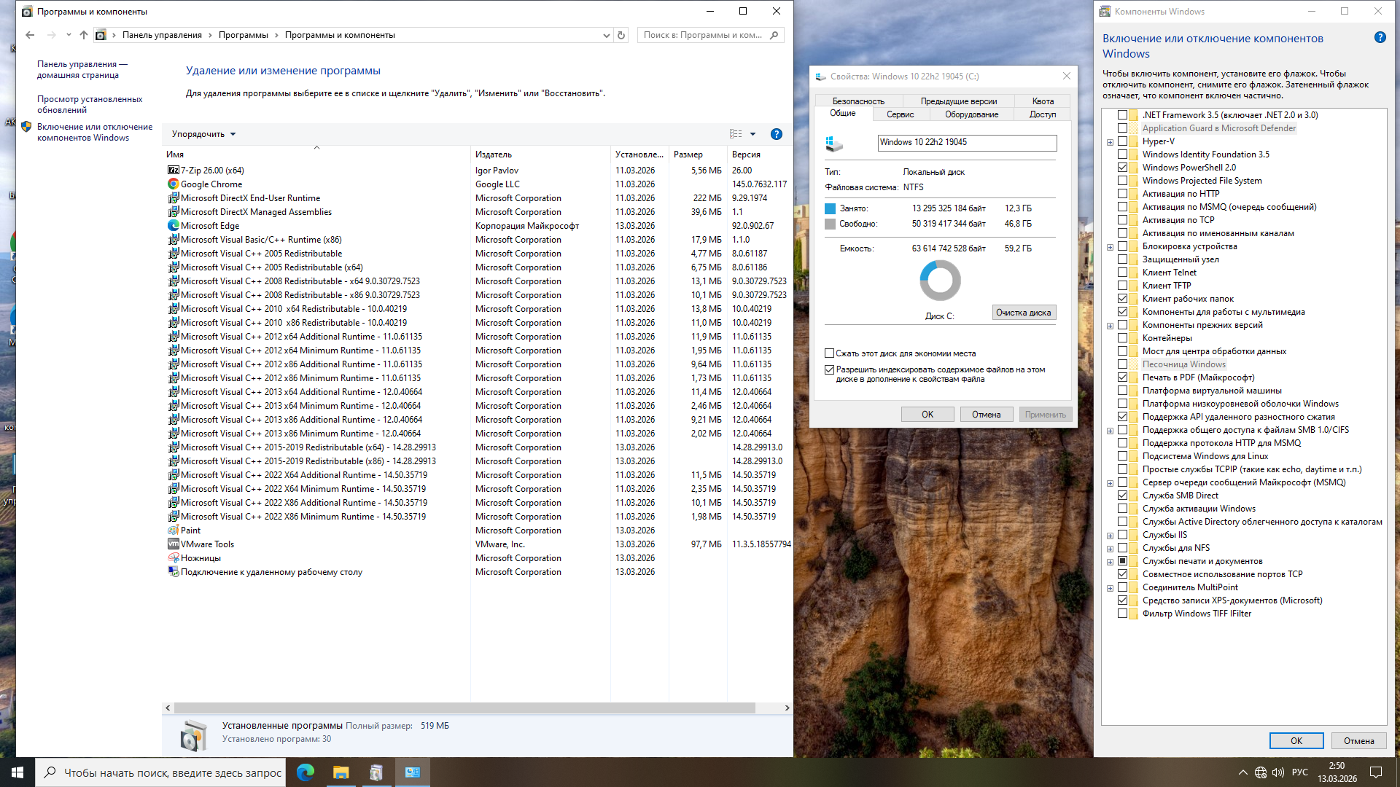Enable the Hyper-V checkbox
Image resolution: width=1400 pixels, height=787 pixels.
pos(1123,141)
